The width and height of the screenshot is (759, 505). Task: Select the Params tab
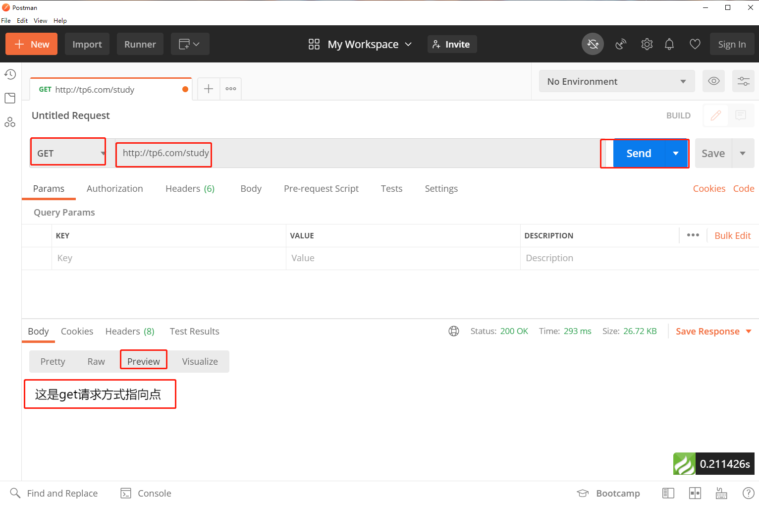click(x=49, y=188)
